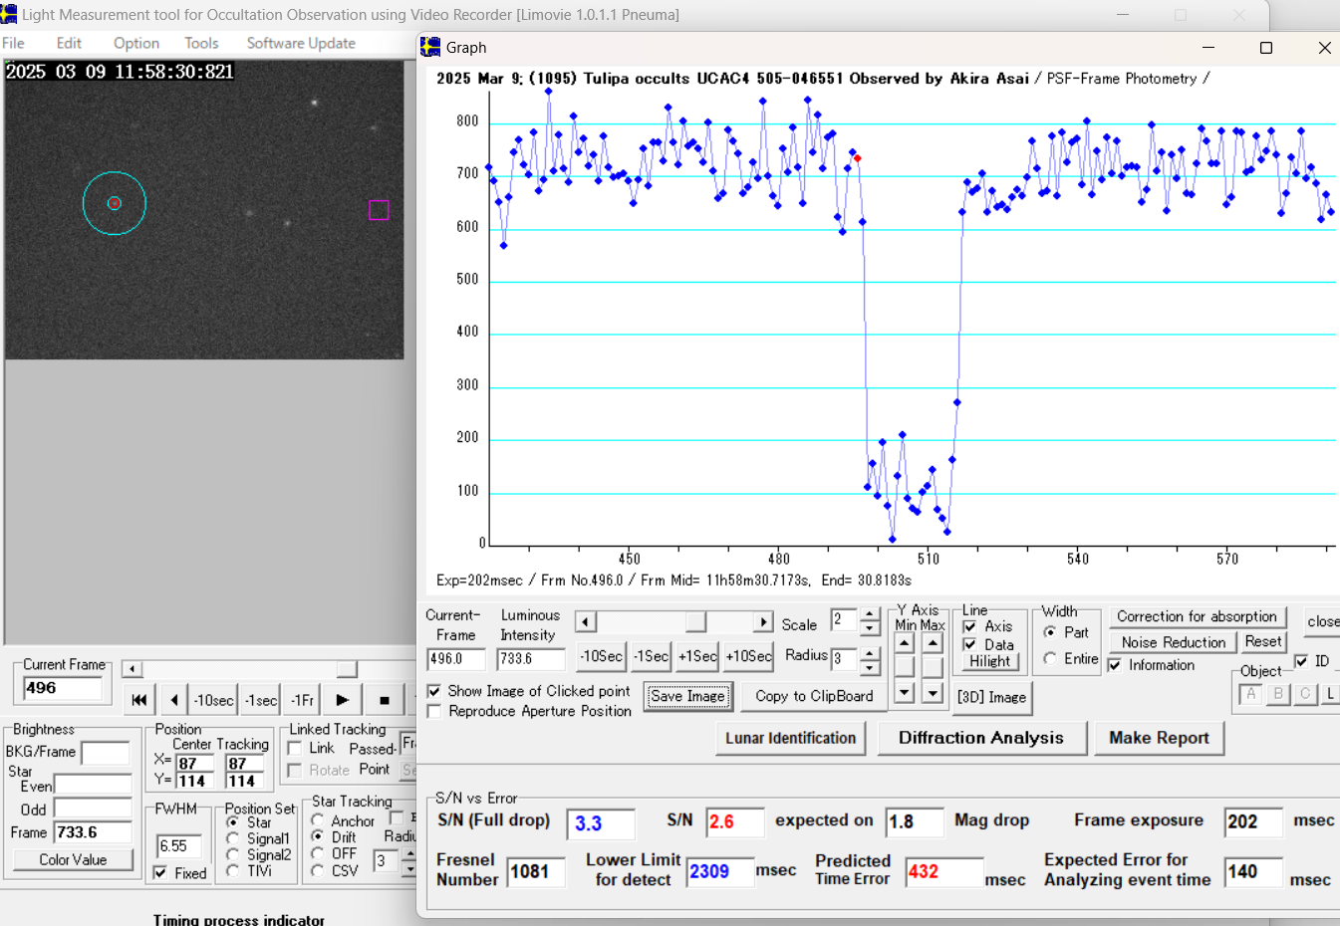This screenshot has width=1340, height=926.
Task: Increase the Star Tracking radius spinner
Action: click(x=409, y=854)
